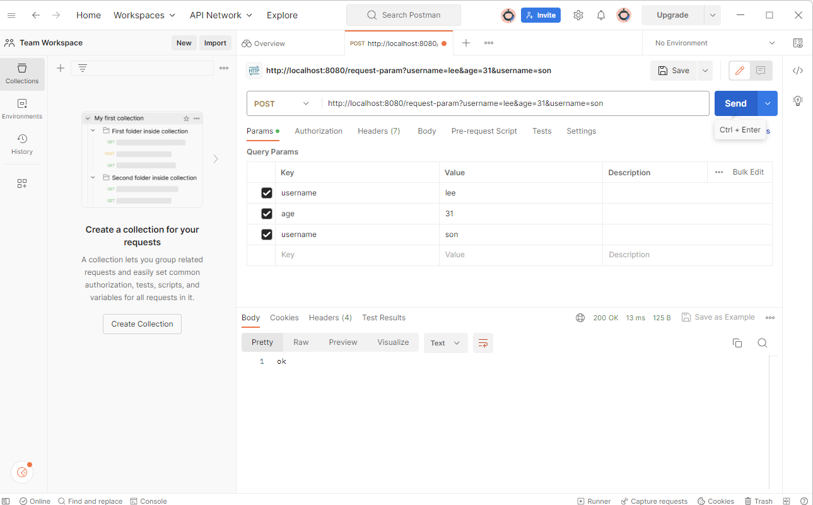Image resolution: width=813 pixels, height=505 pixels.
Task: Open the Save dropdown arrow
Action: (705, 71)
